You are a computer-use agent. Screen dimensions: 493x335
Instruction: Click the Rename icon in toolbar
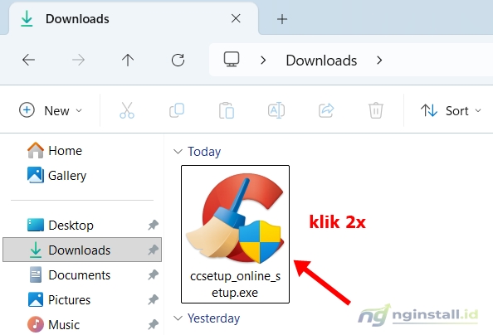click(276, 110)
